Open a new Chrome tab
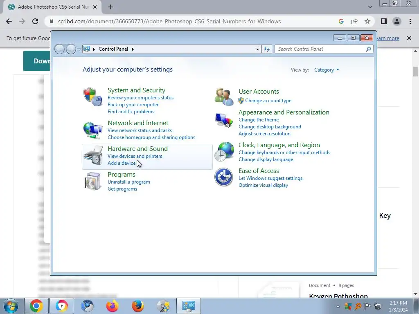Screen dimensions: 419x314 tap(110, 7)
